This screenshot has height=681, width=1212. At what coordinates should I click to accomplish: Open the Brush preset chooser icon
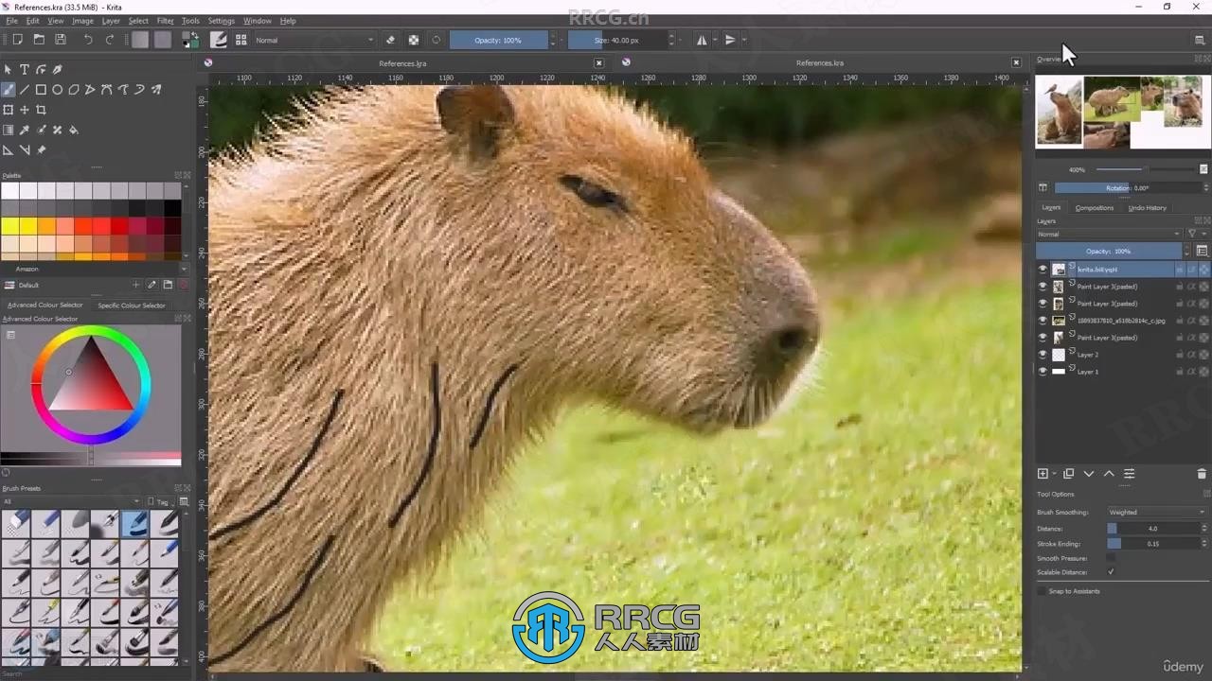[241, 40]
